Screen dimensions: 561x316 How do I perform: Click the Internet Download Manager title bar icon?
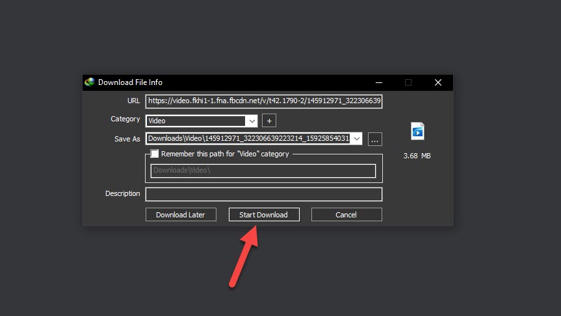(x=90, y=82)
